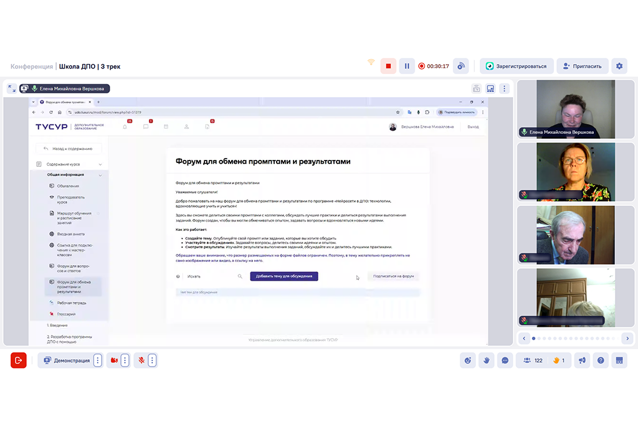Show the participants list
The image size is (638, 427).
pos(533,360)
